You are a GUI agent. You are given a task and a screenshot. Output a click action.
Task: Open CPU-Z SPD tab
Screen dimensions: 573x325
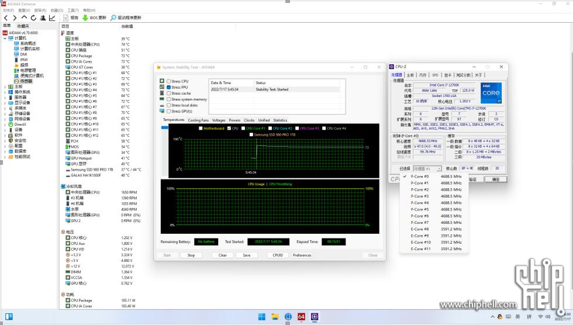coord(435,75)
